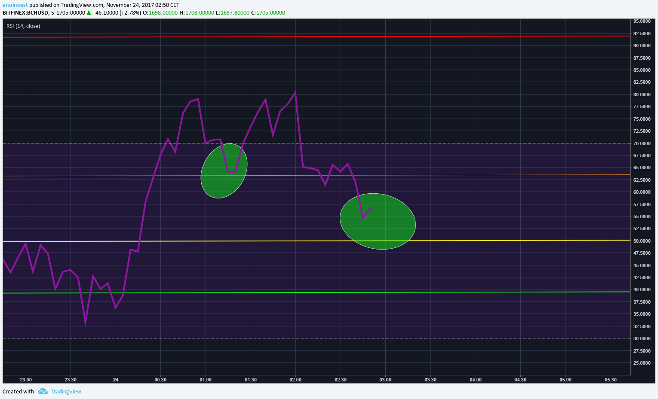Click the 45.0000 scale label
The width and height of the screenshot is (658, 399).
click(x=642, y=265)
